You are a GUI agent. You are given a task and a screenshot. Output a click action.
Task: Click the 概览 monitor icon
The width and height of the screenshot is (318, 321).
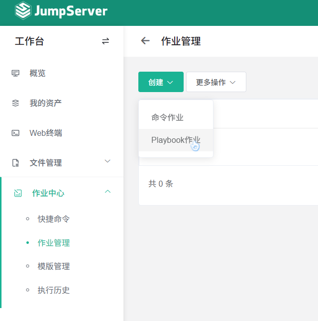click(15, 73)
